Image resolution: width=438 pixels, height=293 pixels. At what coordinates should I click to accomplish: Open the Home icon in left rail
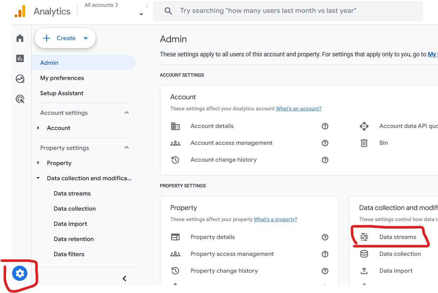20,38
